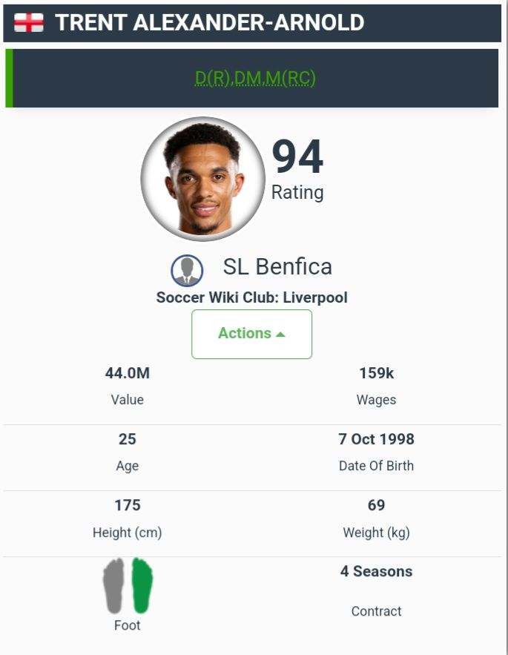The height and width of the screenshot is (655, 508).
Task: Click the grey left foot icon
Action: (x=113, y=586)
